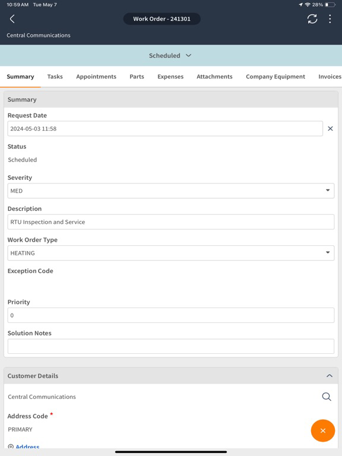Open the Address link
Screen dimensions: 342x456
[27, 446]
